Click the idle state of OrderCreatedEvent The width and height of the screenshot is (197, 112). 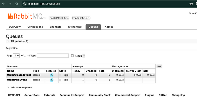(66, 75)
